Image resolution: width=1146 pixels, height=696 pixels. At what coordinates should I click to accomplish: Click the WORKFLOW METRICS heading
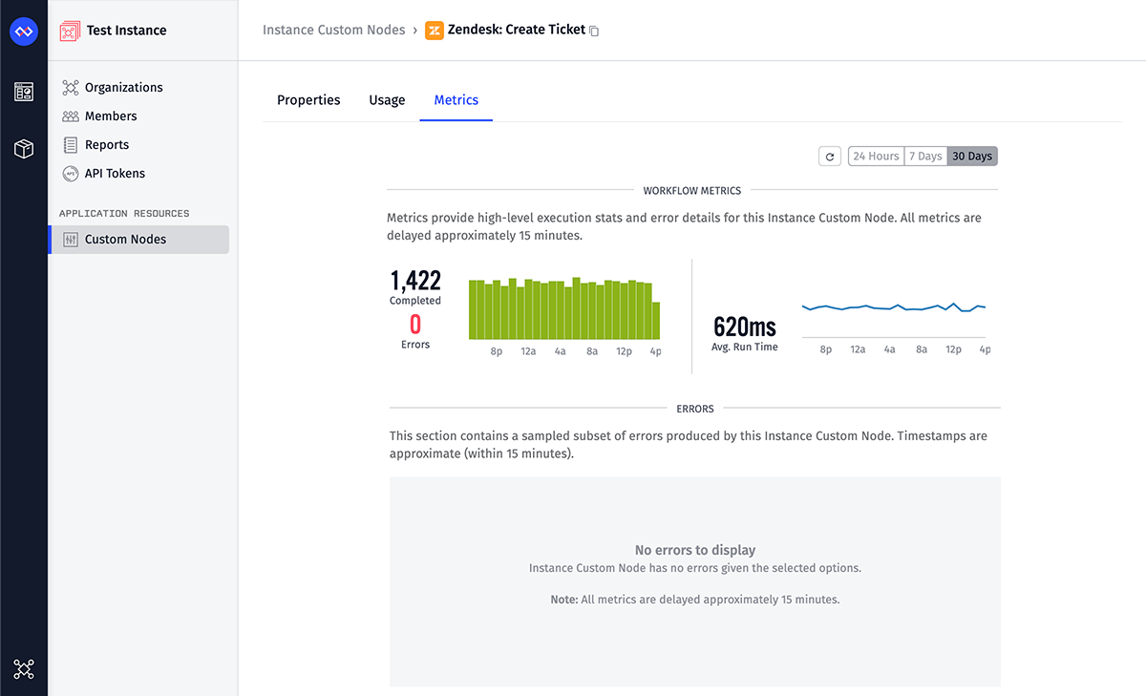(x=692, y=191)
